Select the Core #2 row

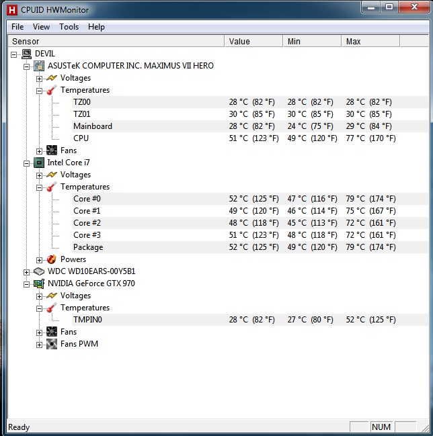(x=249, y=223)
